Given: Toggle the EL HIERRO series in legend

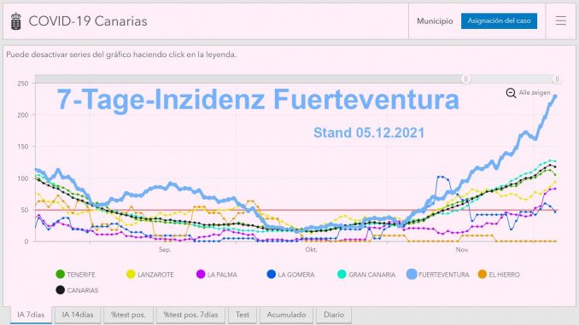Looking at the screenshot, I should point(499,275).
